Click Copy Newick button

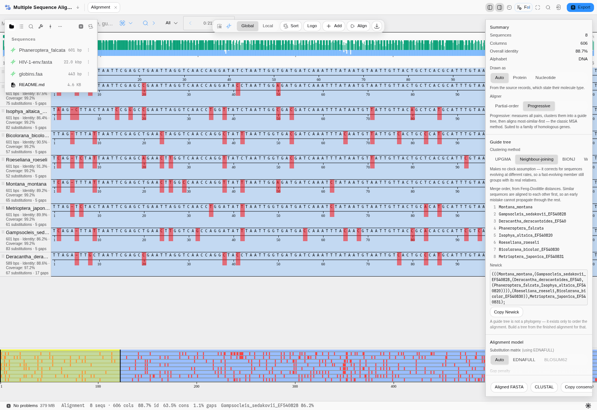point(506,312)
